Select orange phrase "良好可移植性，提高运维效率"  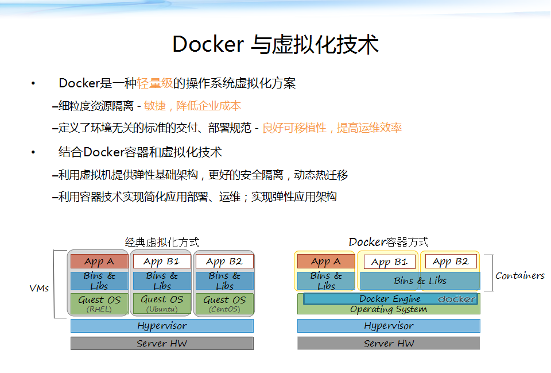(x=332, y=128)
